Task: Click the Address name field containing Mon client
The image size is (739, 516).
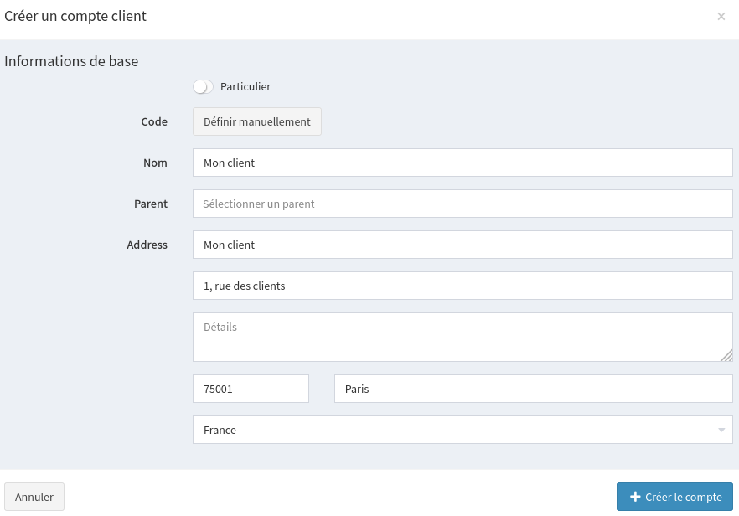Action: 463,245
